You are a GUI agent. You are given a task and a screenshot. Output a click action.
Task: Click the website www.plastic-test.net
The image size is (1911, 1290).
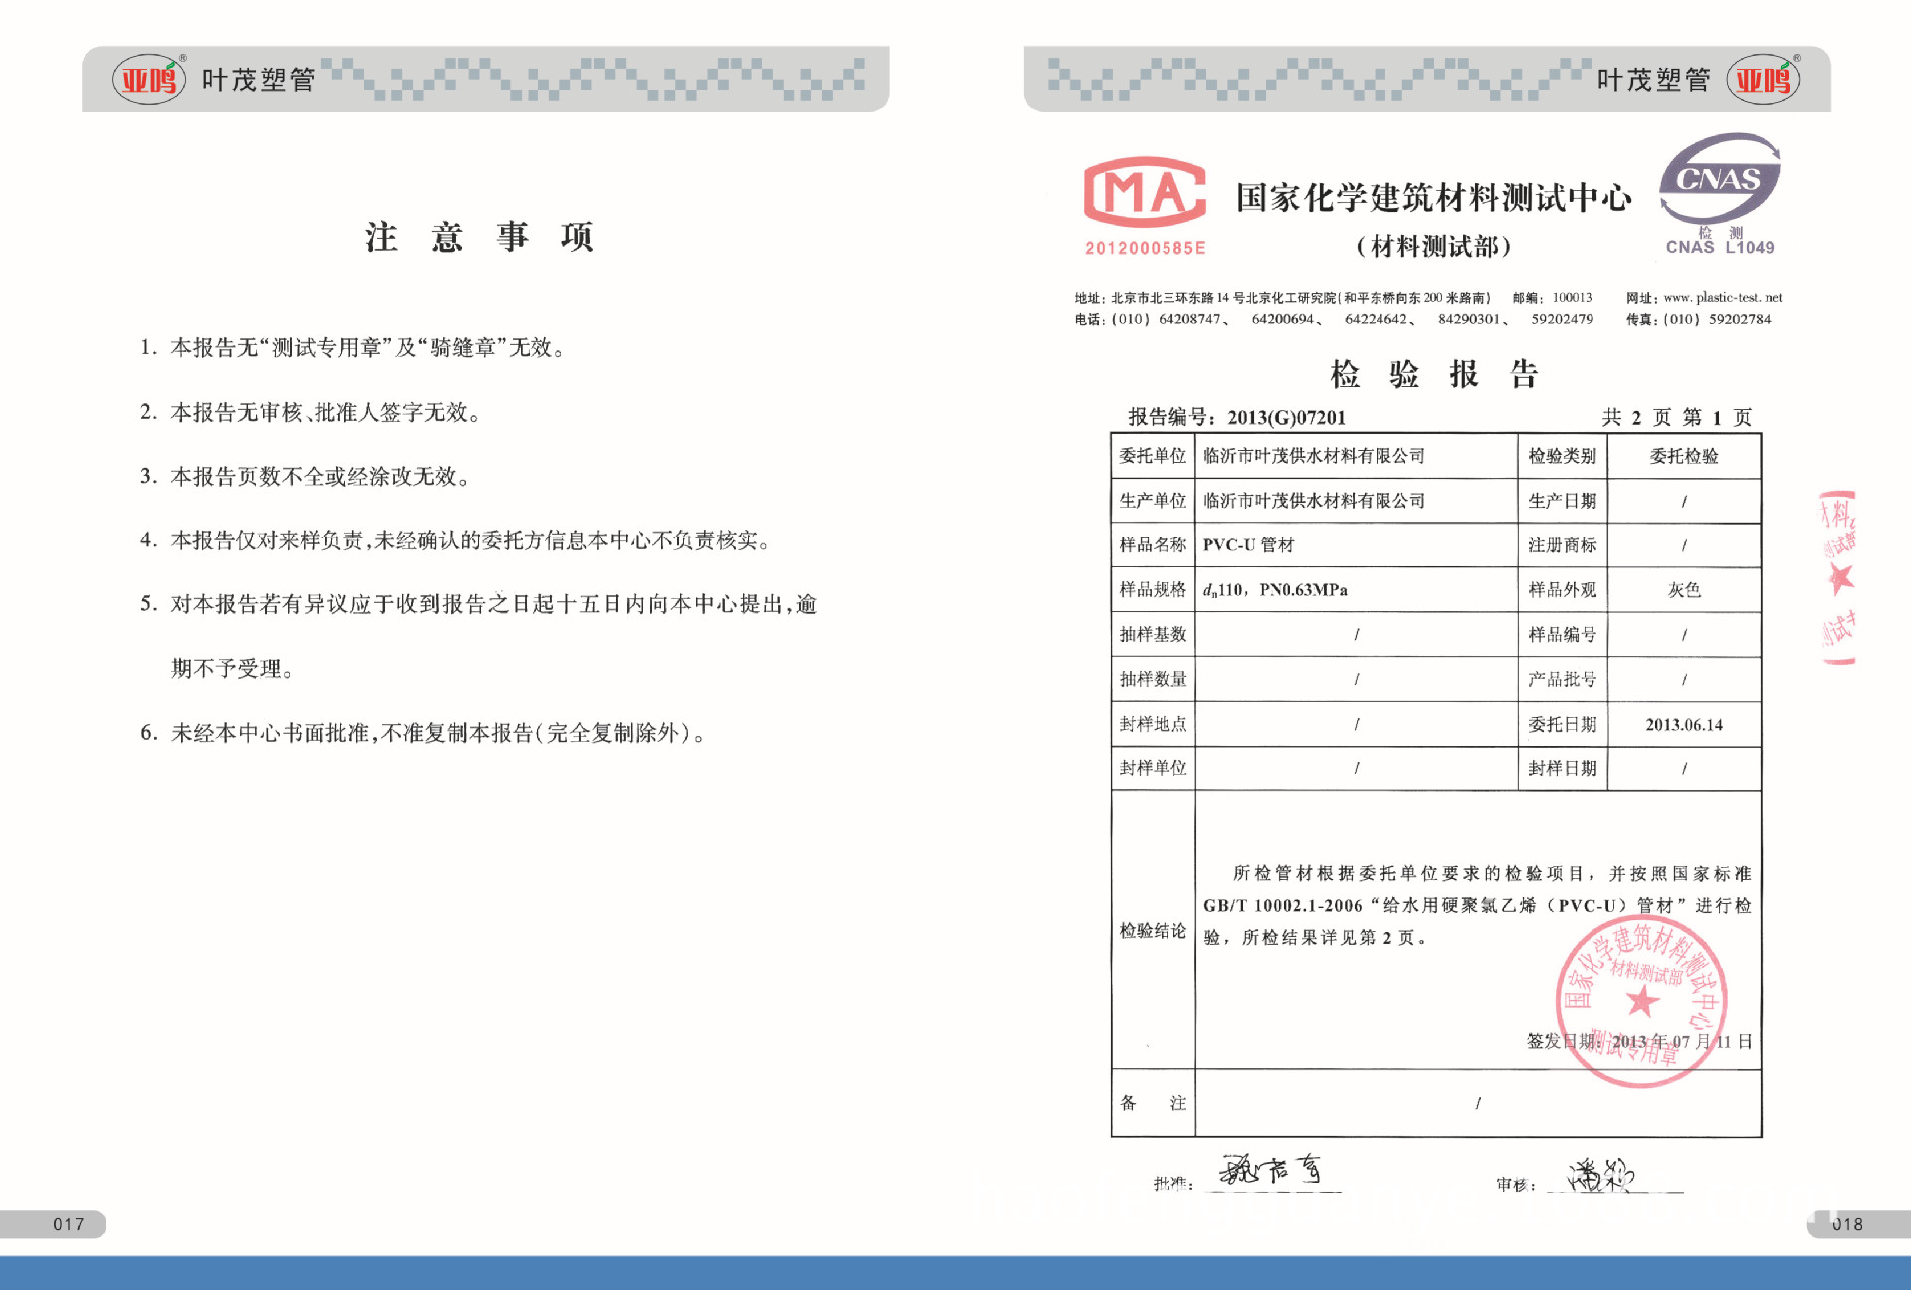click(x=1723, y=297)
